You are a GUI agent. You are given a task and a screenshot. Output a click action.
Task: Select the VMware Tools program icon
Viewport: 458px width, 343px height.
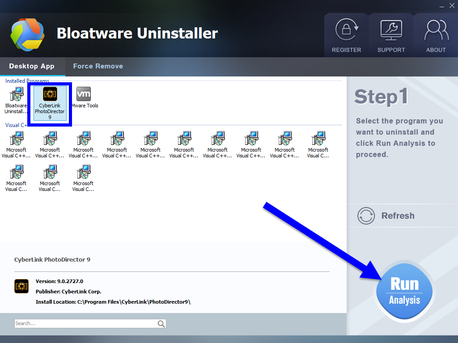point(84,94)
